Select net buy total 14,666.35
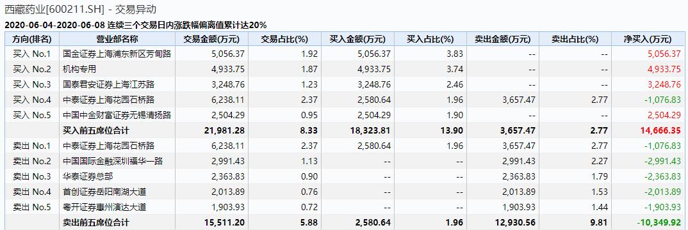 pos(661,131)
